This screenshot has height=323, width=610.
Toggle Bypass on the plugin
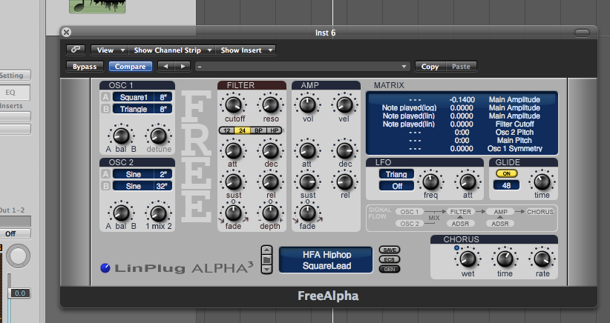click(85, 67)
